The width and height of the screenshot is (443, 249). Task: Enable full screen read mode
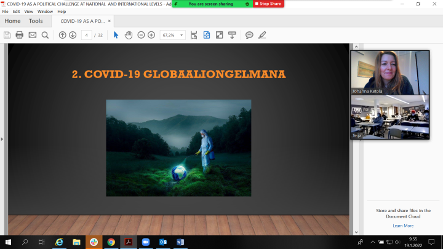pos(219,35)
